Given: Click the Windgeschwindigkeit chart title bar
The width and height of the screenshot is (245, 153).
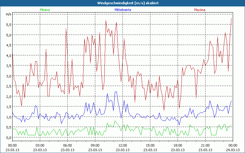Looking at the screenshot, I should [123, 3].
